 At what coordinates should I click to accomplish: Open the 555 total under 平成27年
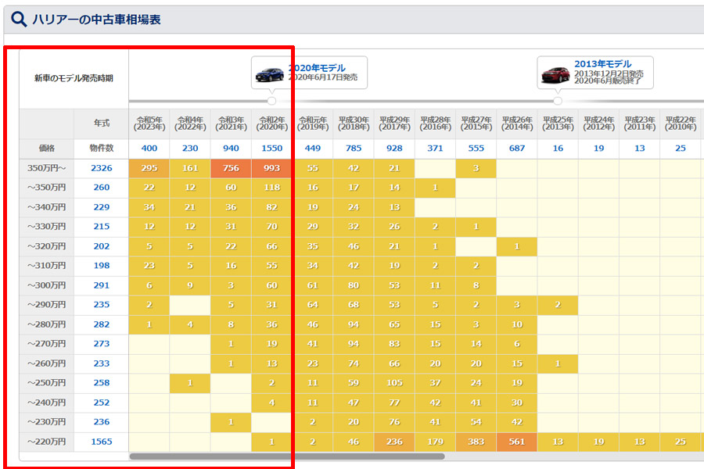tap(476, 148)
